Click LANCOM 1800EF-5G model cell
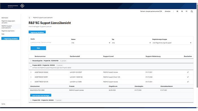 pyautogui.click(x=76, y=77)
